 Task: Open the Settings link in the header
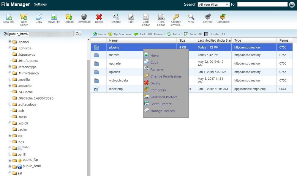[x=40, y=4]
